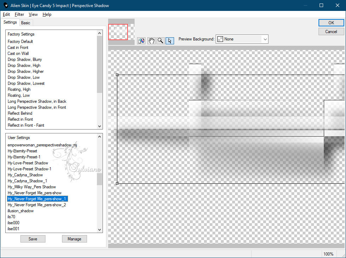Select Hy_Milky Way_Pers Shadow preset
The width and height of the screenshot is (346, 258).
(x=32, y=187)
